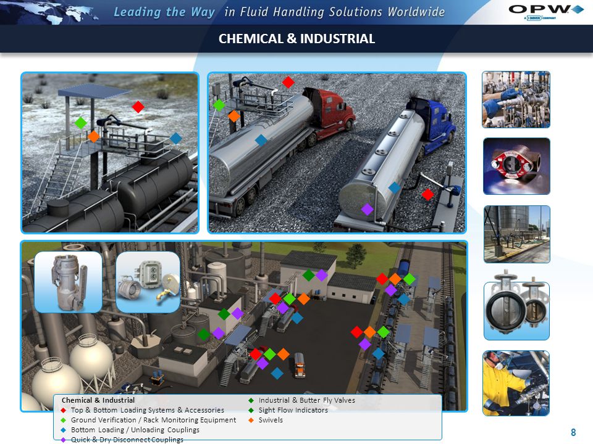Click the red diamond beside Top & Bottom Loading Systems
Screen dimensions: 593x444
(x=63, y=410)
